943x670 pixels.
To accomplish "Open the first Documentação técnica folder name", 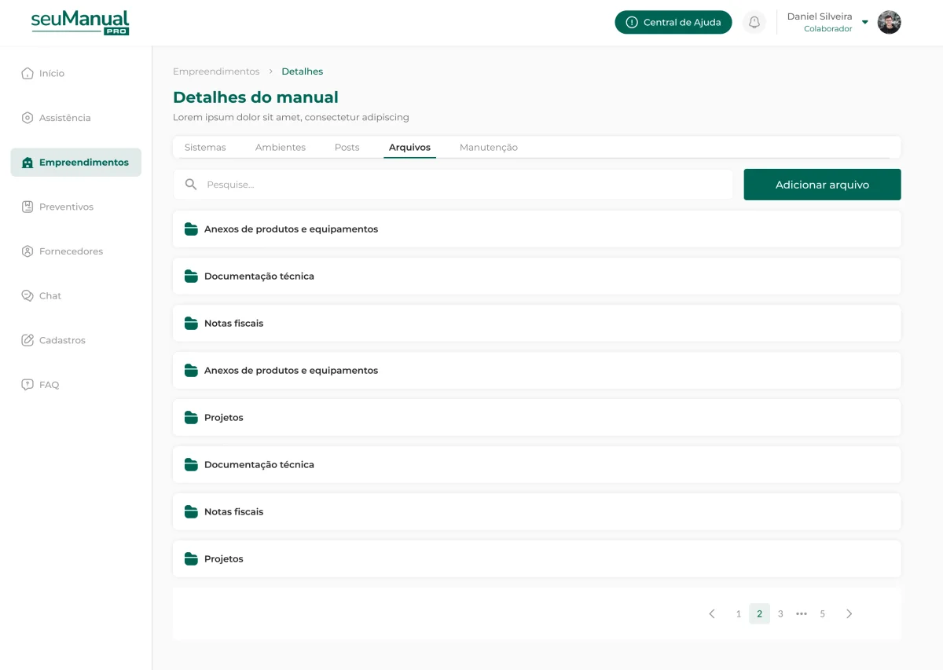I will [259, 276].
